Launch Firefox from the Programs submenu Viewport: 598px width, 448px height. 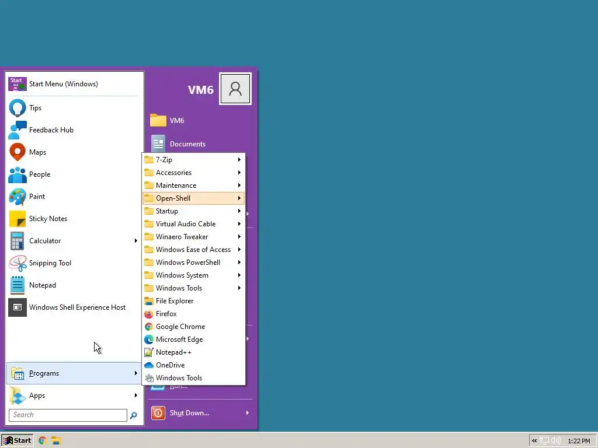point(194,314)
